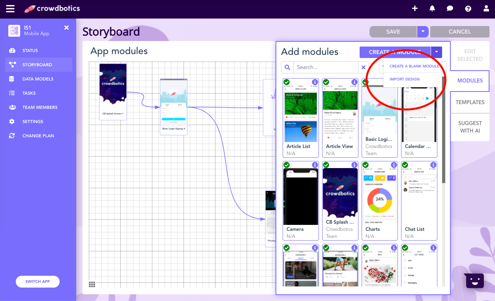
Task: Open Tasks in the sidebar
Action: point(38,93)
